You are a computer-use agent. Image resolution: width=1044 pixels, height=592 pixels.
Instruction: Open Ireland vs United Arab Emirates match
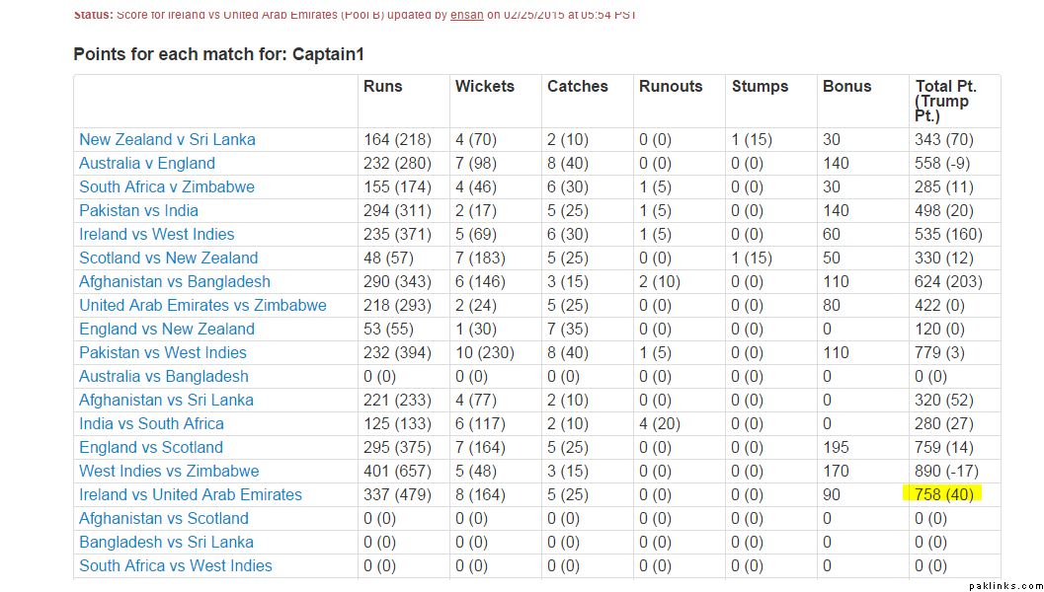point(191,495)
